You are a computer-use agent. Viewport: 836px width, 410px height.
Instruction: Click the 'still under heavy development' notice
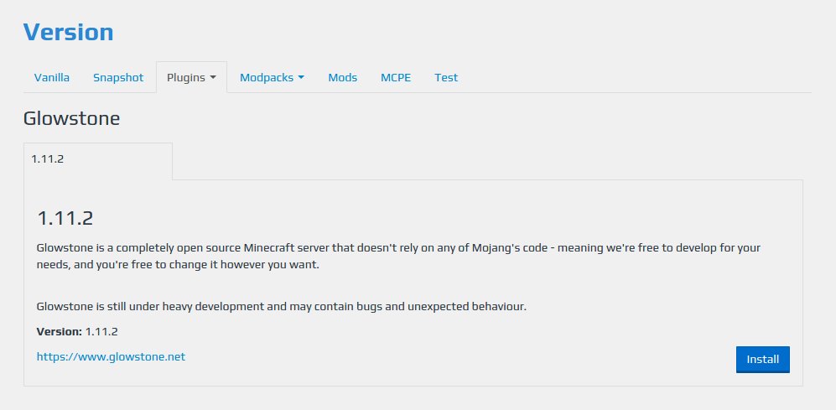[x=282, y=307]
